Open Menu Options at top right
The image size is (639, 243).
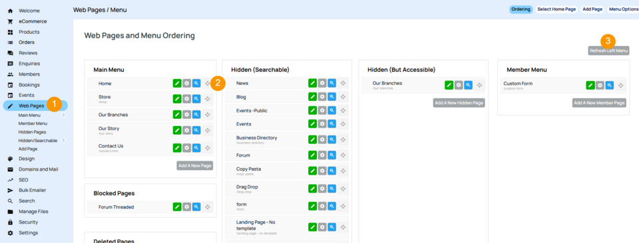click(x=623, y=9)
